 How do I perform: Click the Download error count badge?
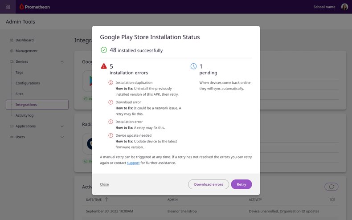click(x=111, y=102)
